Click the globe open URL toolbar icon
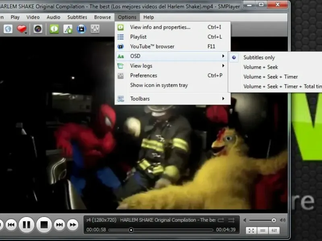This screenshot has width=322, height=241. coord(8,29)
